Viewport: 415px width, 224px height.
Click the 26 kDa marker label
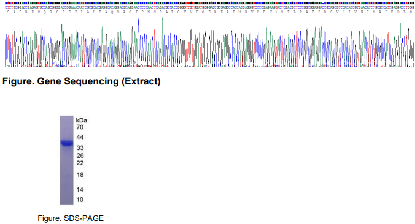(x=80, y=155)
